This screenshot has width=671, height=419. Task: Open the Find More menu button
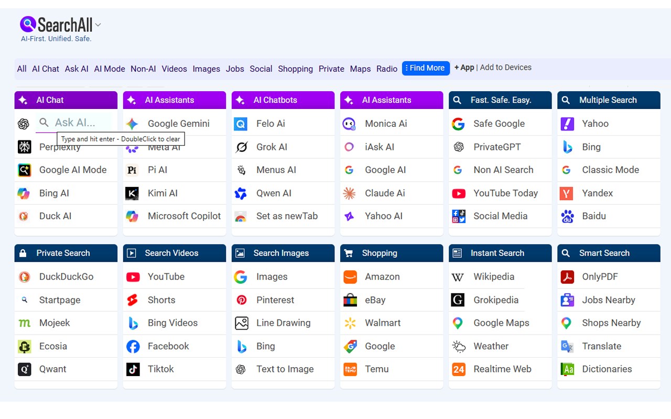point(426,68)
